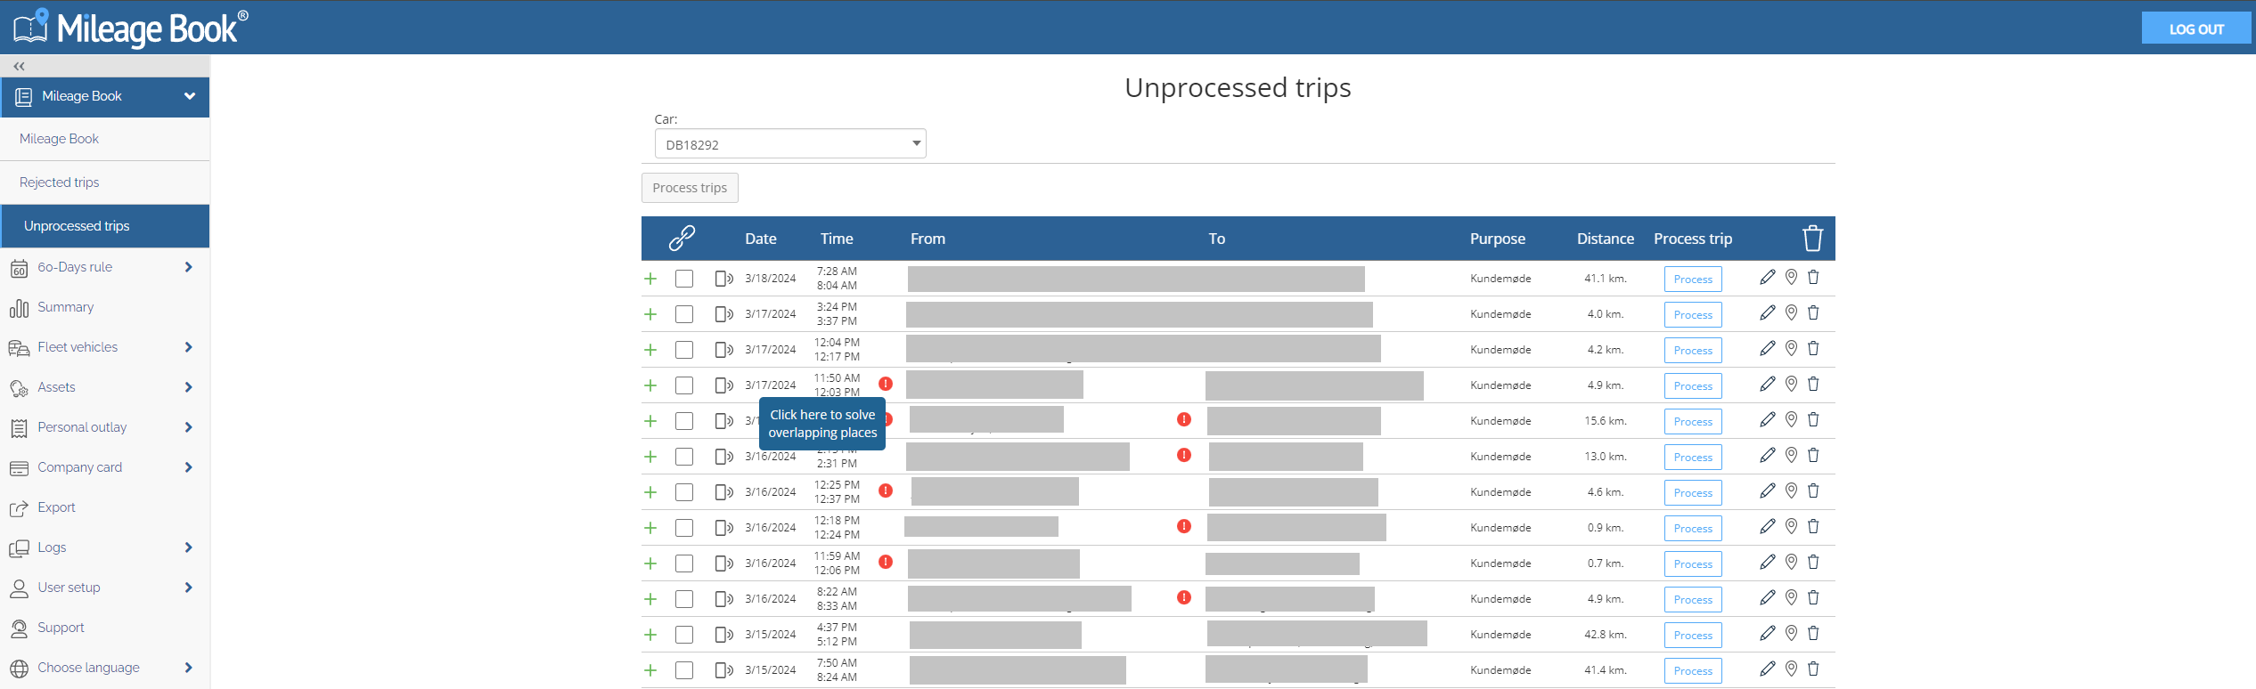
Task: Select the checkbox on the 8:22 AM trip
Action: [684, 599]
